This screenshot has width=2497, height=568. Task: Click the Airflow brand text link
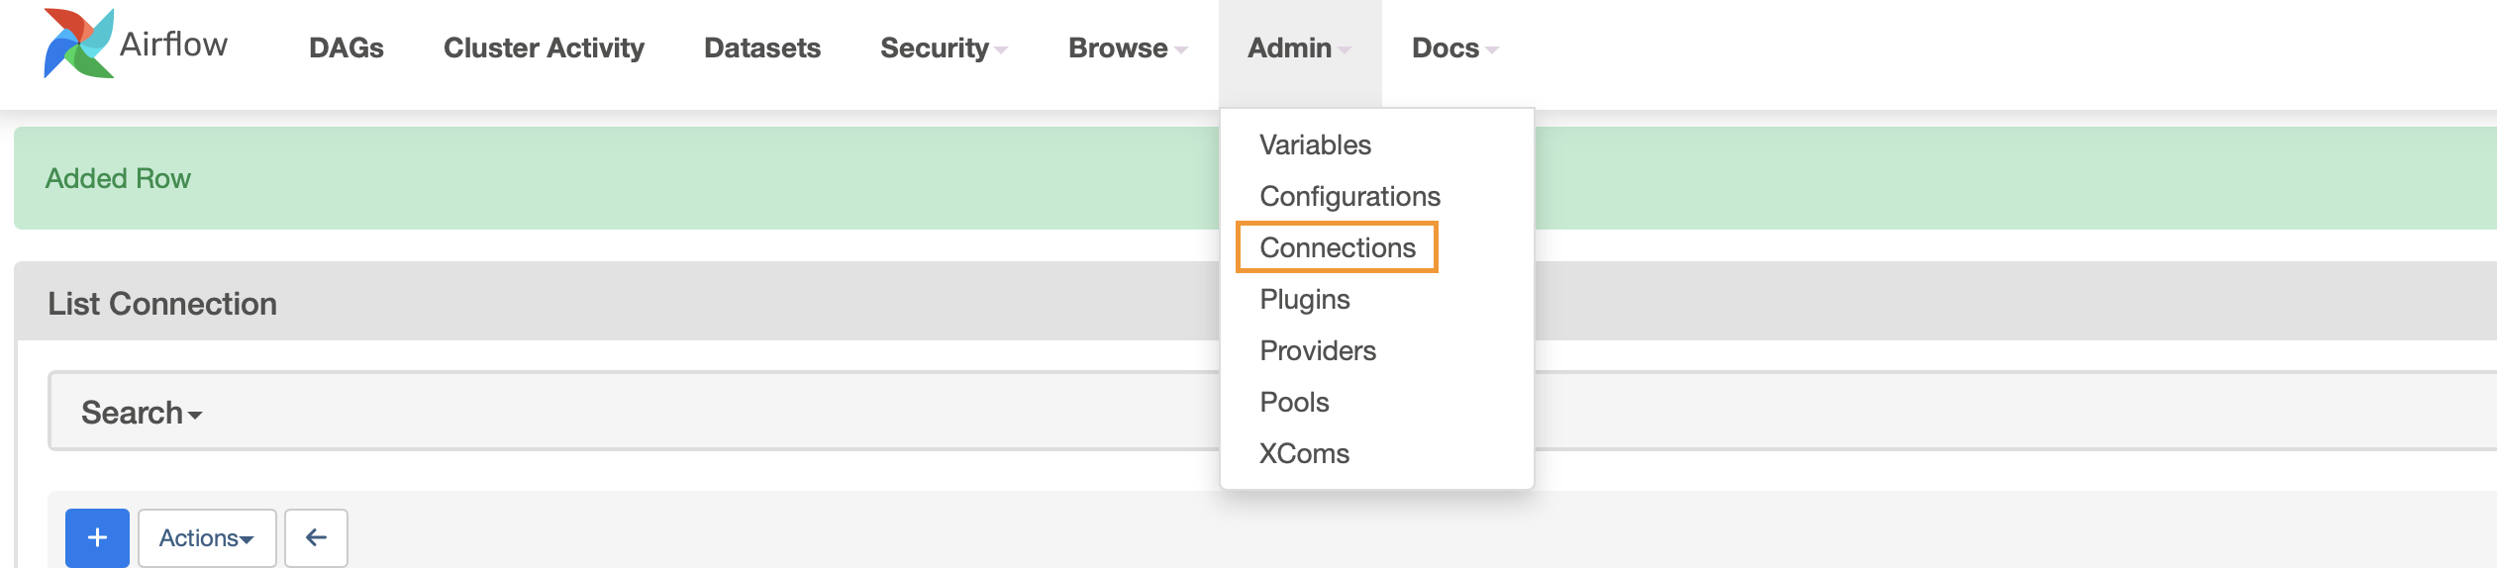(173, 44)
